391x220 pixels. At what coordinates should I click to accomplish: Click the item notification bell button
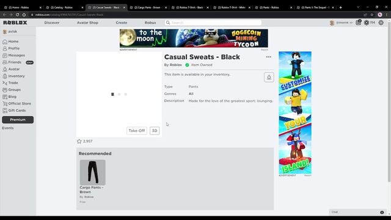(269, 78)
